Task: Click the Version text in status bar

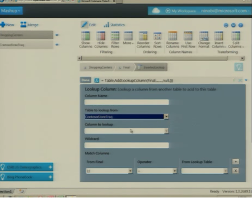Action: pos(237,192)
